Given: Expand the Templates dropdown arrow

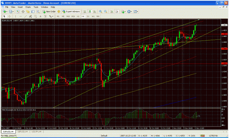Looking at the screenshot, I should [137, 12].
